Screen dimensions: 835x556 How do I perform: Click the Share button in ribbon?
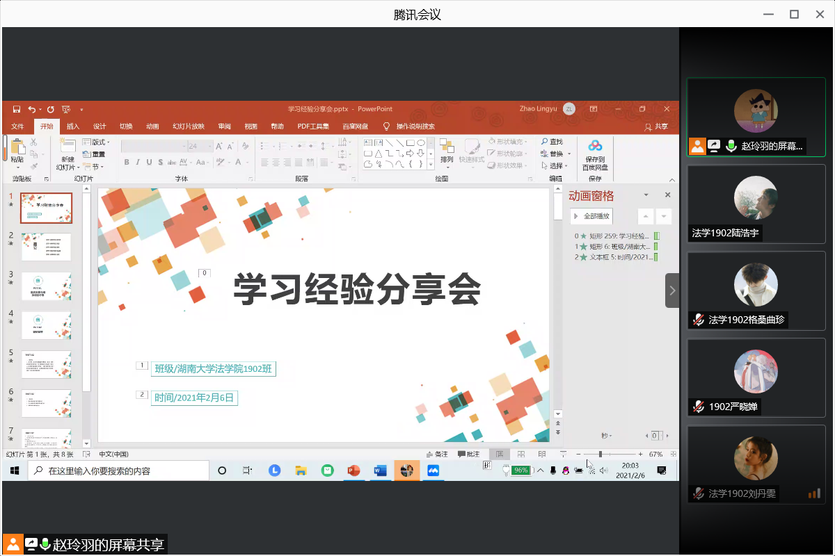pyautogui.click(x=656, y=126)
